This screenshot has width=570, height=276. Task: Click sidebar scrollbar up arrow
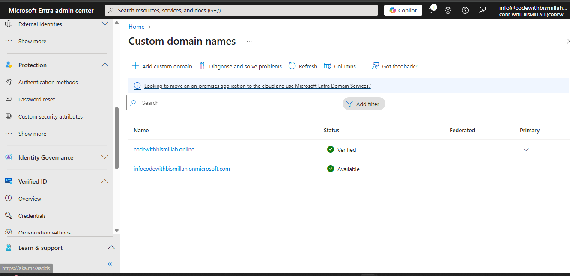tap(116, 22)
